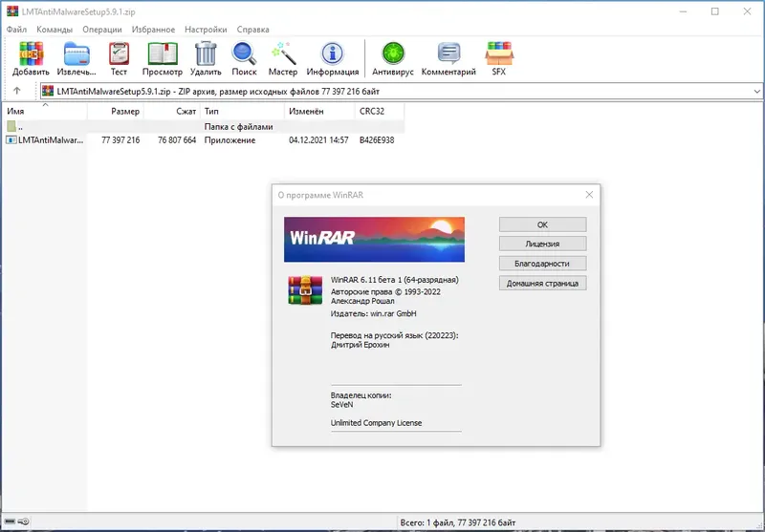Click the translator name 'Дмитрий Ерохин'
765x532 pixels.
(x=361, y=345)
